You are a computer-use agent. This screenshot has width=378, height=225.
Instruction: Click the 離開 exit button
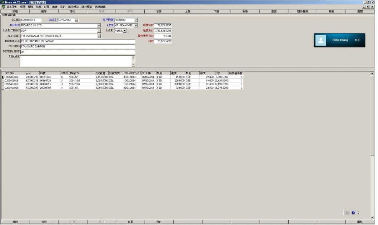[x=360, y=11]
